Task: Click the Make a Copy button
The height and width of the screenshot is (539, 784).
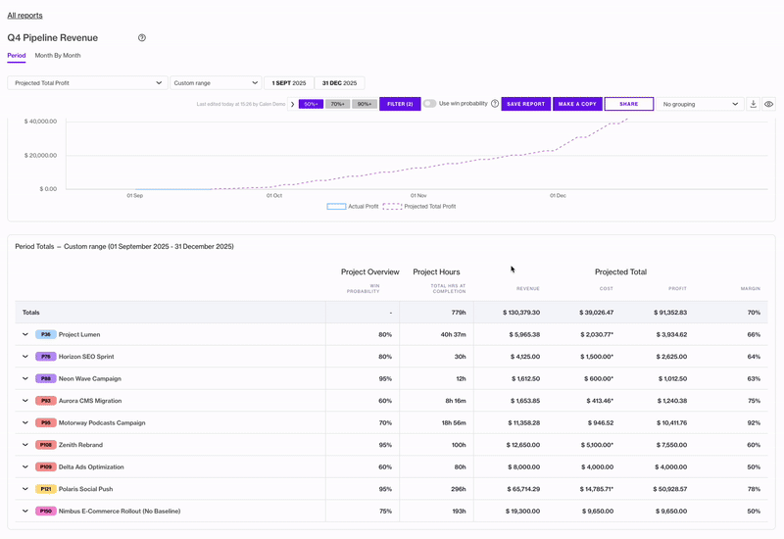Action: tap(577, 104)
